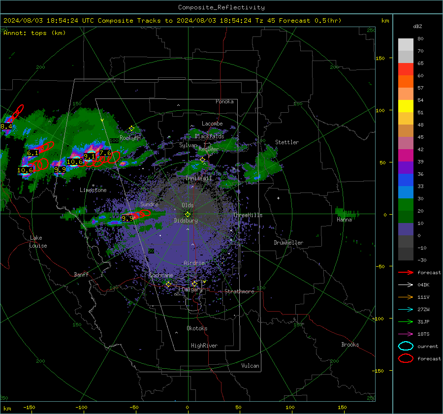Click the red forecast ellipse near Sundre
This screenshot has width=443, height=414.
click(145, 213)
